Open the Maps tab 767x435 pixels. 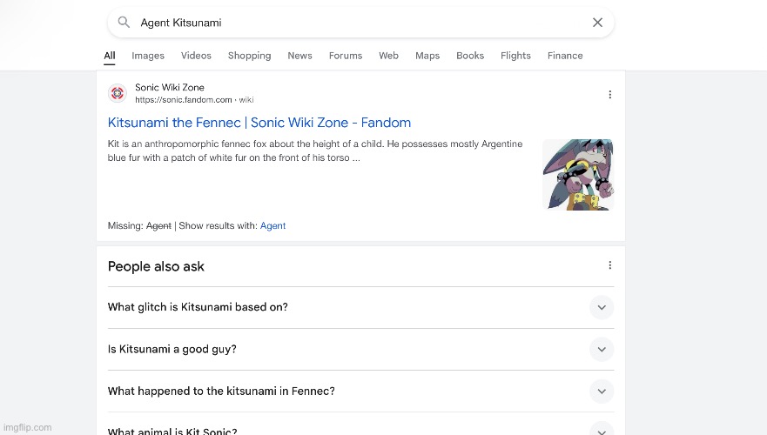click(x=427, y=56)
